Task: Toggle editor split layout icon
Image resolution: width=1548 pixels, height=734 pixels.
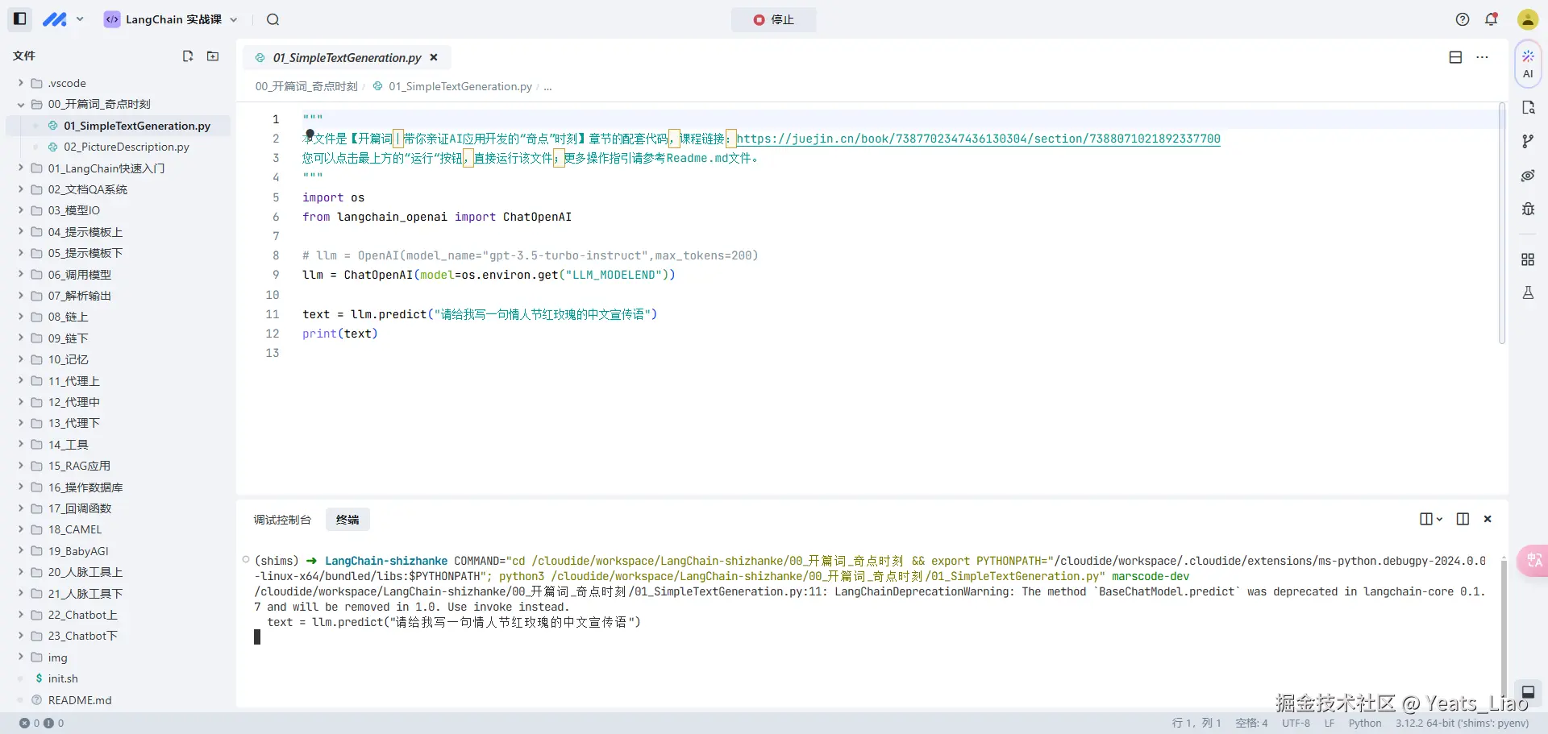Action: pyautogui.click(x=1455, y=57)
